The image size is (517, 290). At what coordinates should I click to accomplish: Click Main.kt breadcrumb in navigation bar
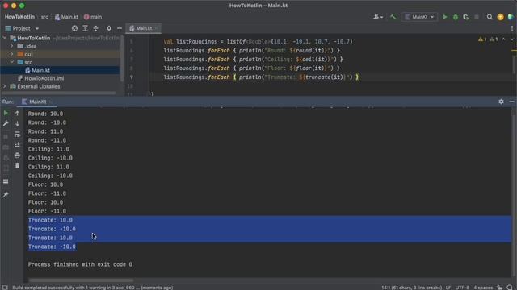click(66, 17)
